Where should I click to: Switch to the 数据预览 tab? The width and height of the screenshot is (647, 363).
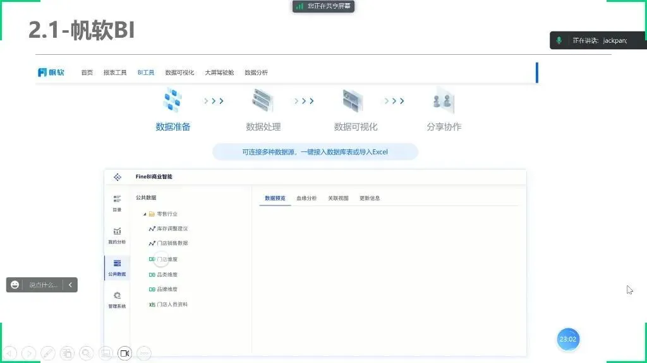tap(275, 199)
